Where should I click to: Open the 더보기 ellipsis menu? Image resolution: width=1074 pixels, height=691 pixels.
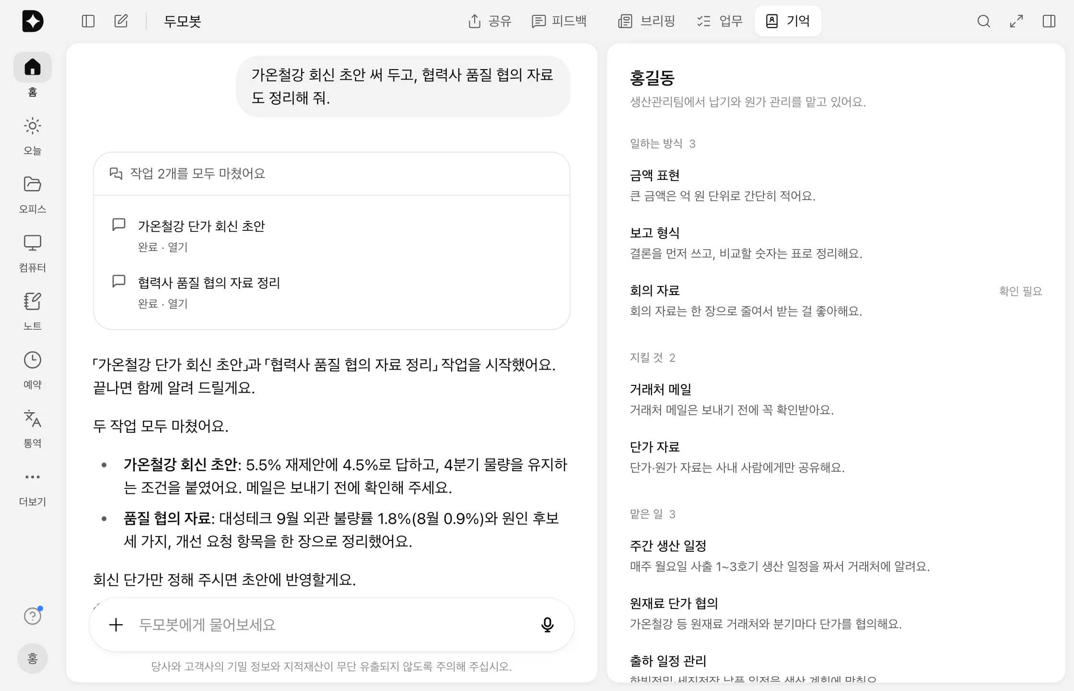(x=33, y=477)
